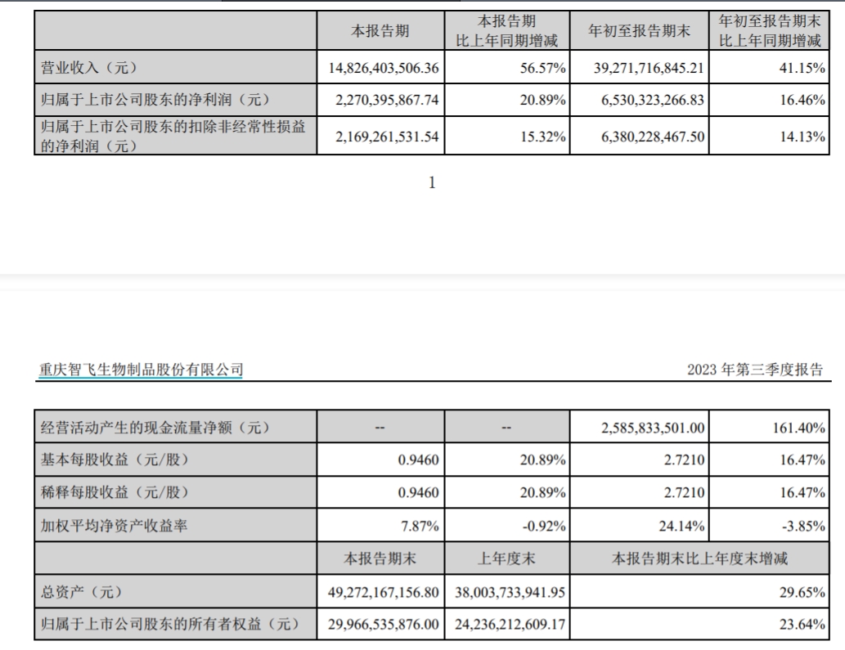Select the '本报告期' column header
The height and width of the screenshot is (650, 845).
pos(380,31)
